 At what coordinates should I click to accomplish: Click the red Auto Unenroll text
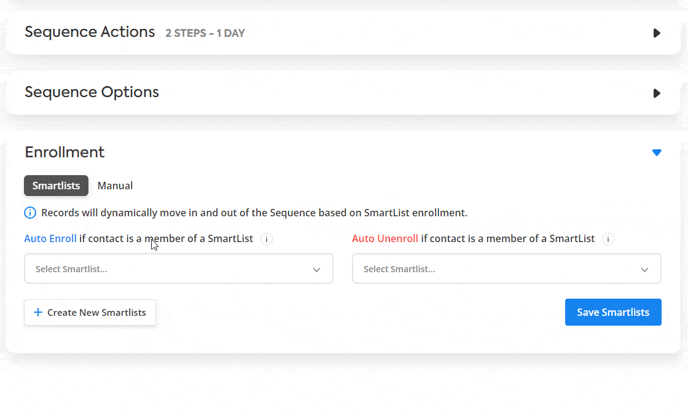(x=385, y=238)
